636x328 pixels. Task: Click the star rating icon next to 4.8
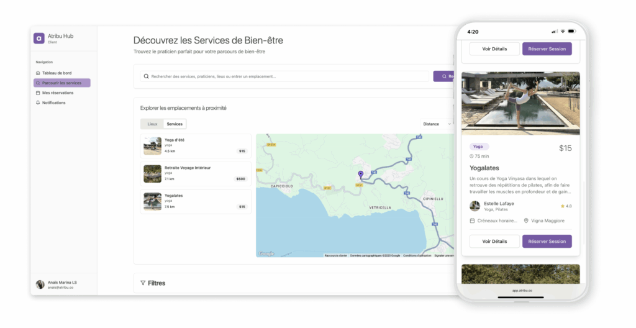tap(562, 206)
